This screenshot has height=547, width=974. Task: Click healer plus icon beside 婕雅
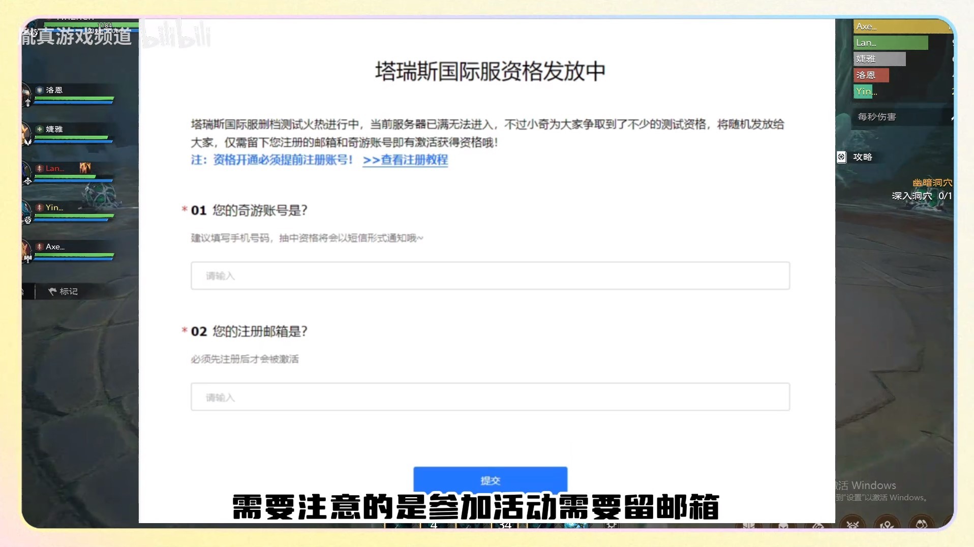tap(40, 129)
